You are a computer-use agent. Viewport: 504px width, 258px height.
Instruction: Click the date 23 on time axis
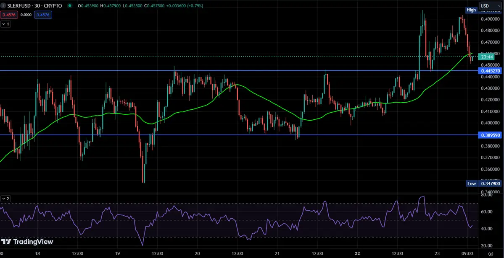click(436, 253)
